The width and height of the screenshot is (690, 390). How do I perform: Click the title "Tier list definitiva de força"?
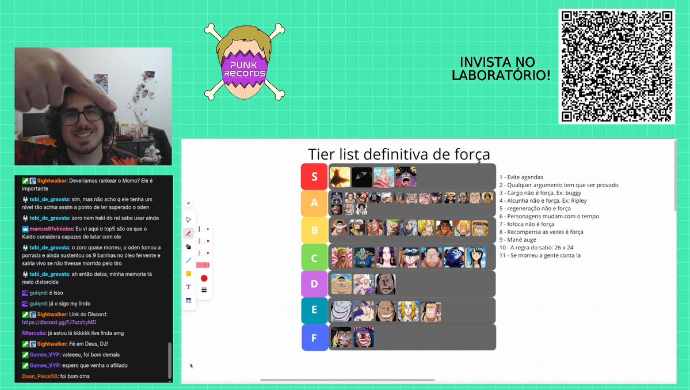point(399,154)
